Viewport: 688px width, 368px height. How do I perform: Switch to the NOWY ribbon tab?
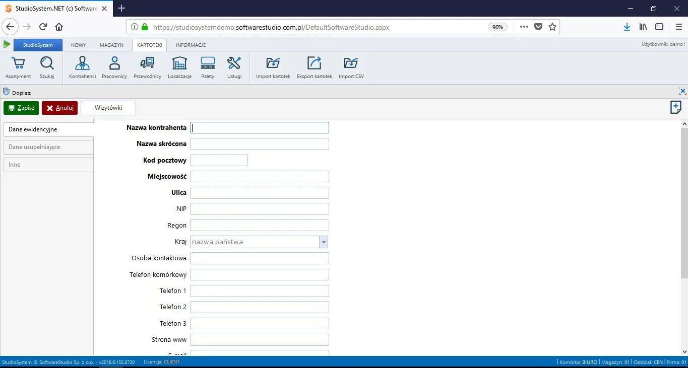[x=79, y=45]
